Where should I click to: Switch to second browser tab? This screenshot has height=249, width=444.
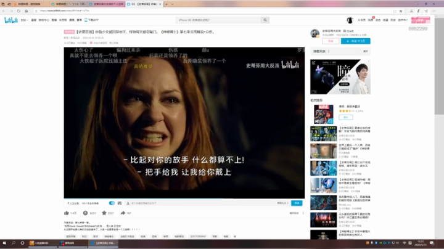(68, 4)
